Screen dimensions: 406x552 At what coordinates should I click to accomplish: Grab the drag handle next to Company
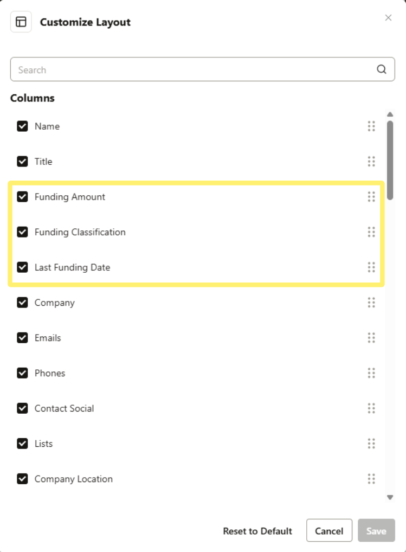coord(372,303)
